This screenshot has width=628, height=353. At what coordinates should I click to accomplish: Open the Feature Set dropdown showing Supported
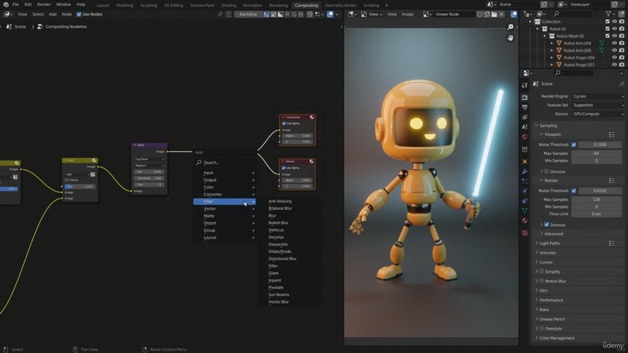click(x=598, y=105)
